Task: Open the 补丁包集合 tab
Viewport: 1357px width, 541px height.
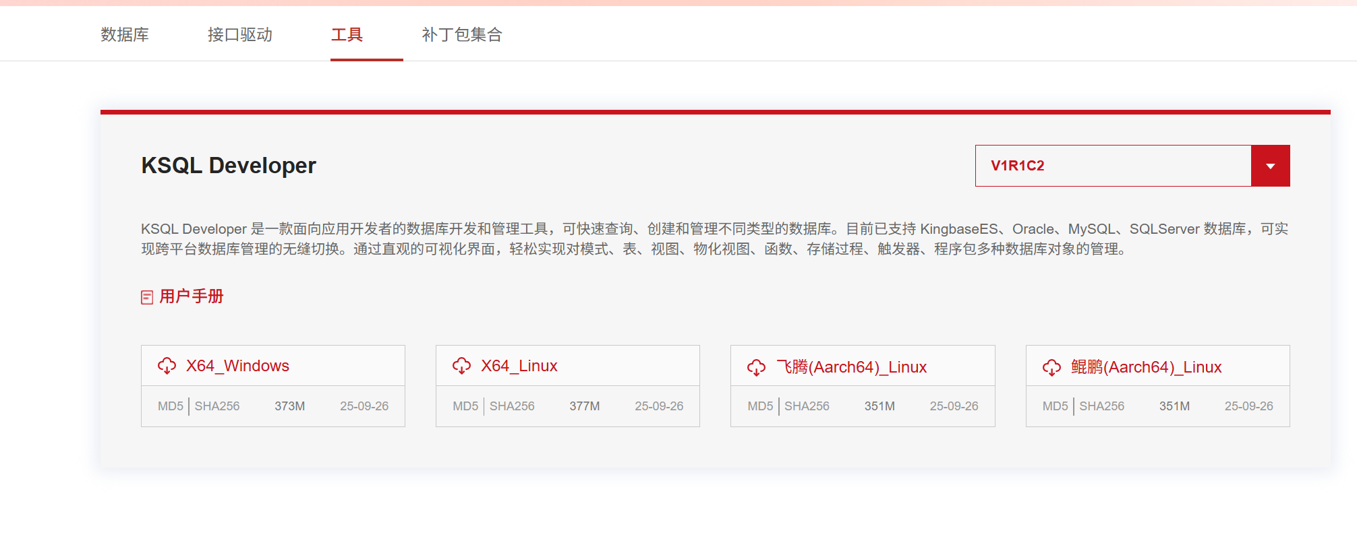Action: point(462,34)
